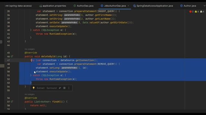Open the pom xml (spring-data-access) tab
Screen dimensions: 206x115
(19, 6)
